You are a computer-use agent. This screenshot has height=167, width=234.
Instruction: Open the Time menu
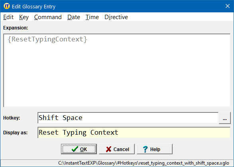(92, 17)
